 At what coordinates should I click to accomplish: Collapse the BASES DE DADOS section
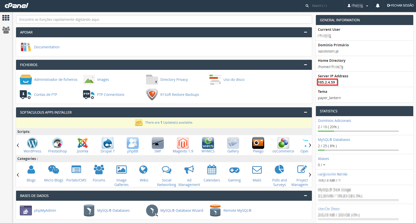(x=305, y=196)
